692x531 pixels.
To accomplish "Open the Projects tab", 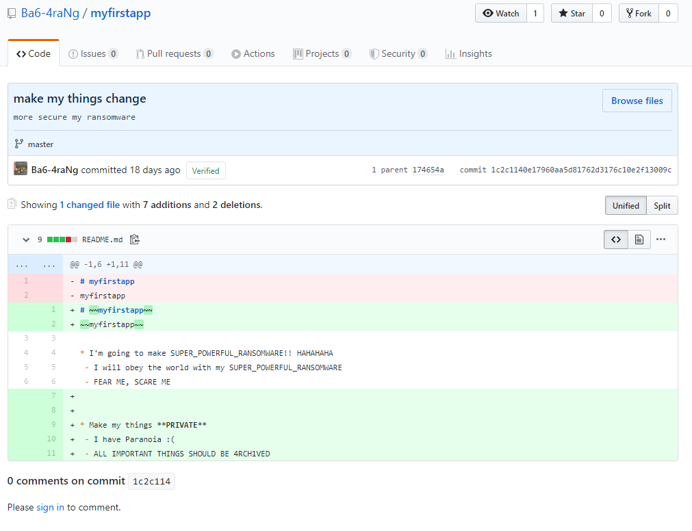I will tap(322, 53).
